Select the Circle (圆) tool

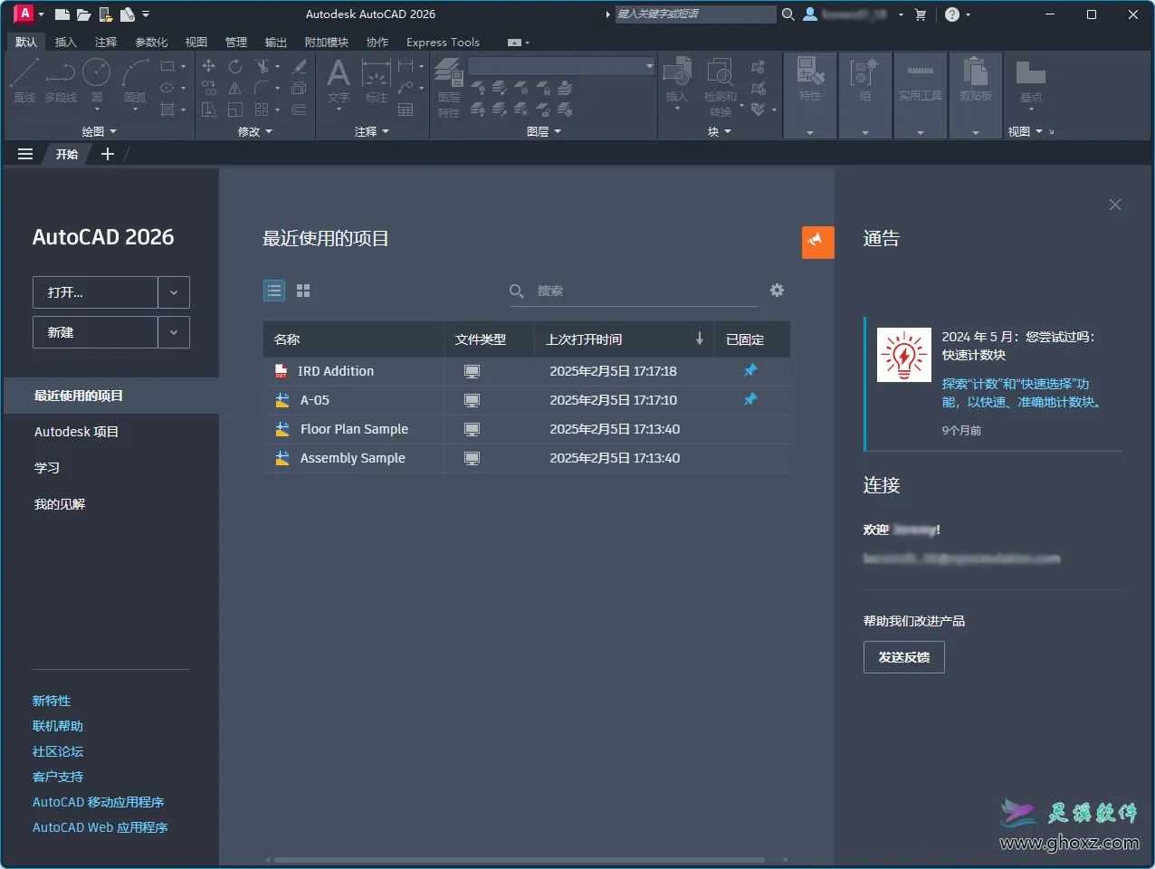pos(96,81)
